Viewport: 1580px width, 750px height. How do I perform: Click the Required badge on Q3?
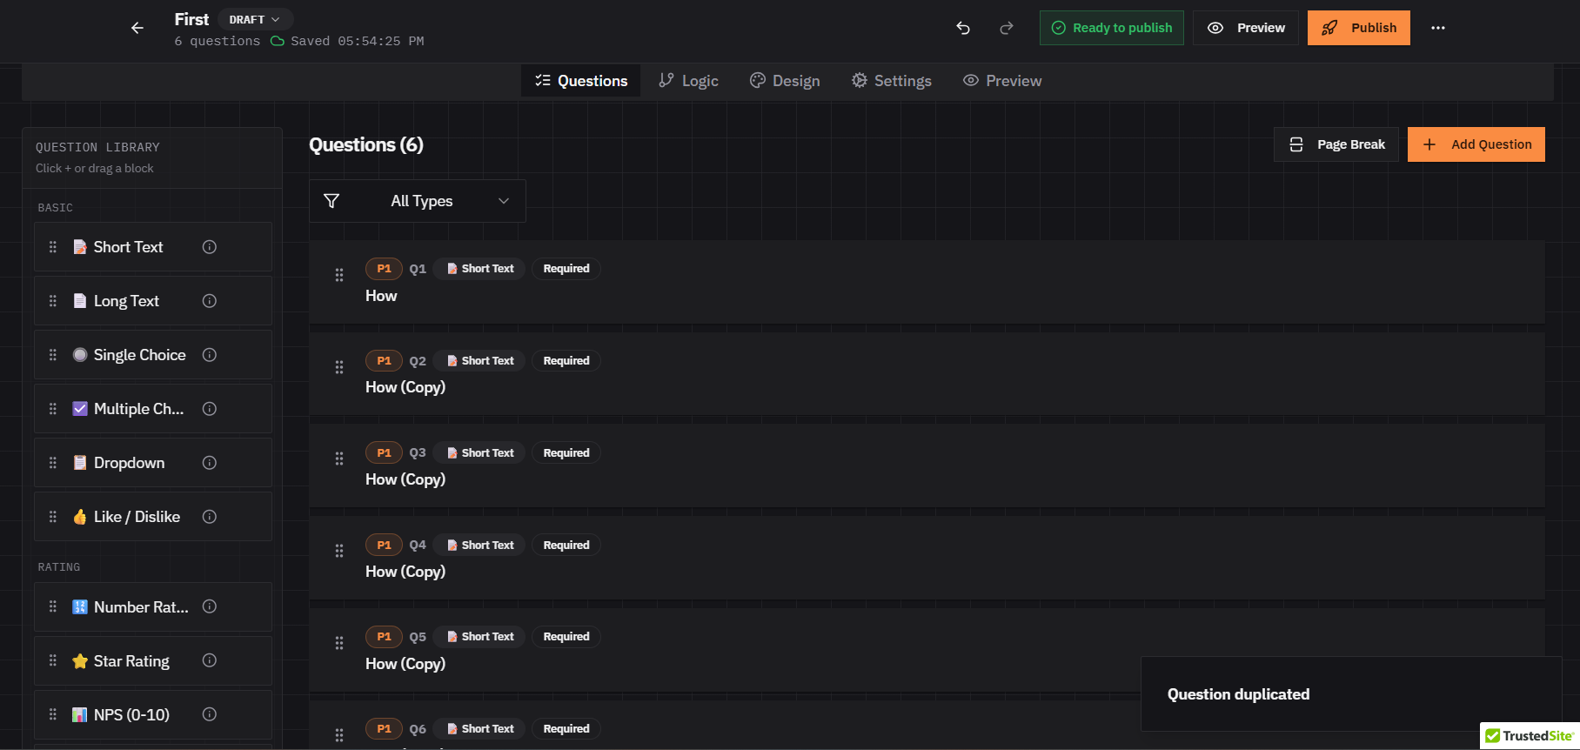(x=566, y=453)
